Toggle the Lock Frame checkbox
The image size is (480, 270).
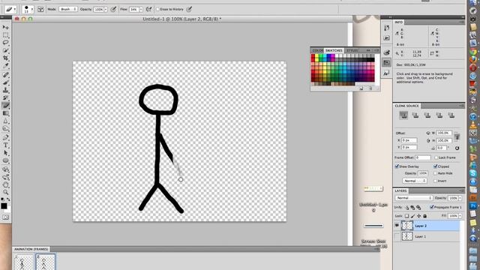pyautogui.click(x=436, y=157)
